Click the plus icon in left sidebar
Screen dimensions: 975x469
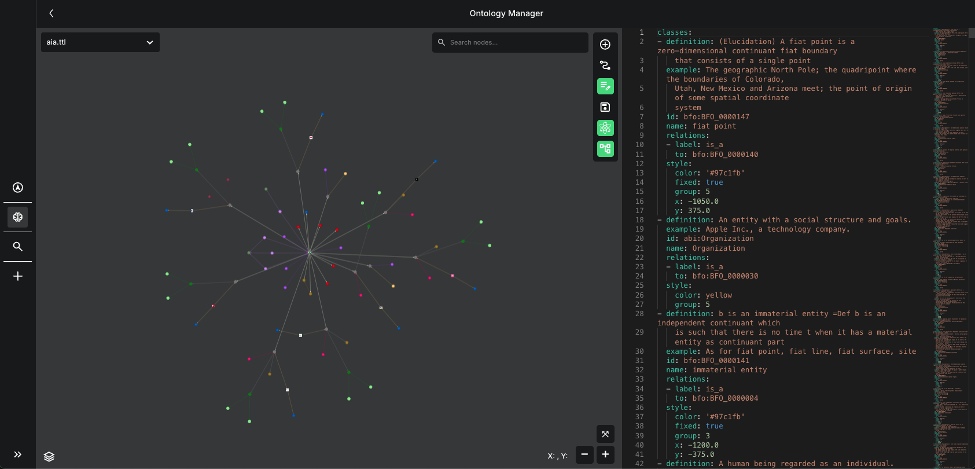point(18,276)
